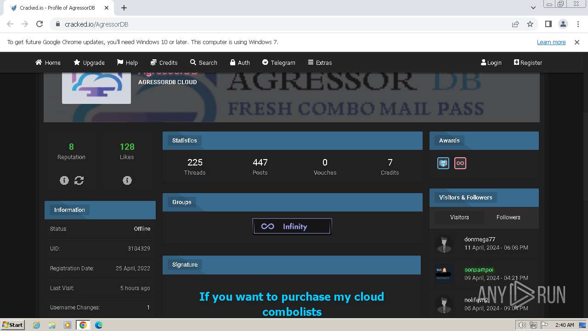Open the site Search
This screenshot has width=588, height=331.
point(204,63)
